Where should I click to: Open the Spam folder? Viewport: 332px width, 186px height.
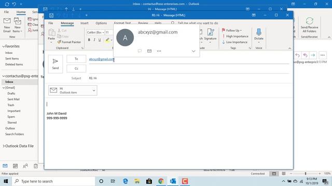(11, 117)
